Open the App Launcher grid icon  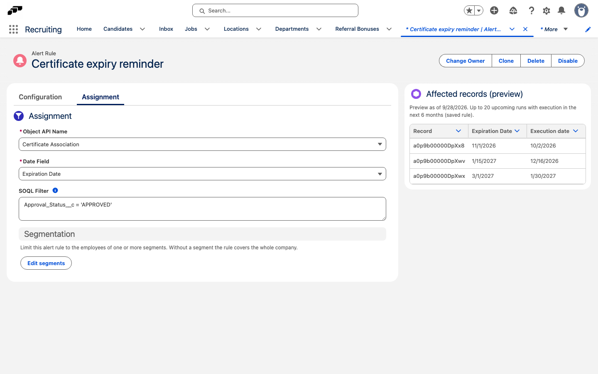coord(13,29)
